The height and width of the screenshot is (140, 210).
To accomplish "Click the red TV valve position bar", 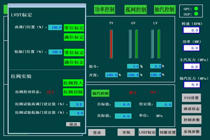I will click(111, 44).
